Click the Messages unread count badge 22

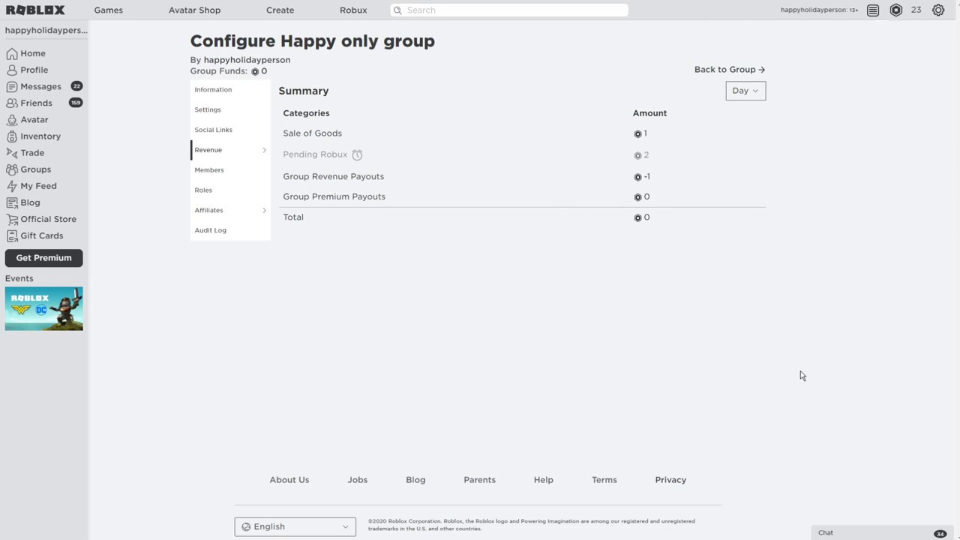click(76, 86)
